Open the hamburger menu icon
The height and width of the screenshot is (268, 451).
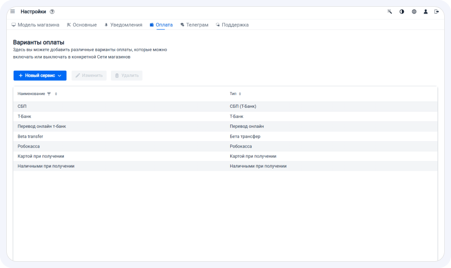pyautogui.click(x=13, y=12)
